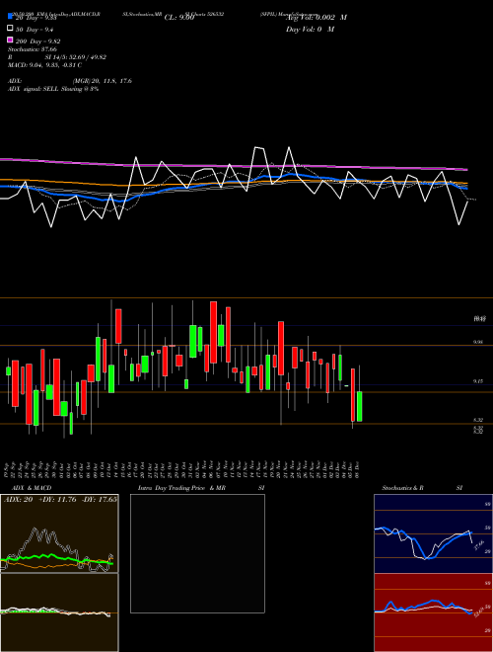Click the ADX indicator chart panel
Viewport: 493px width, 652px height.
(59, 533)
